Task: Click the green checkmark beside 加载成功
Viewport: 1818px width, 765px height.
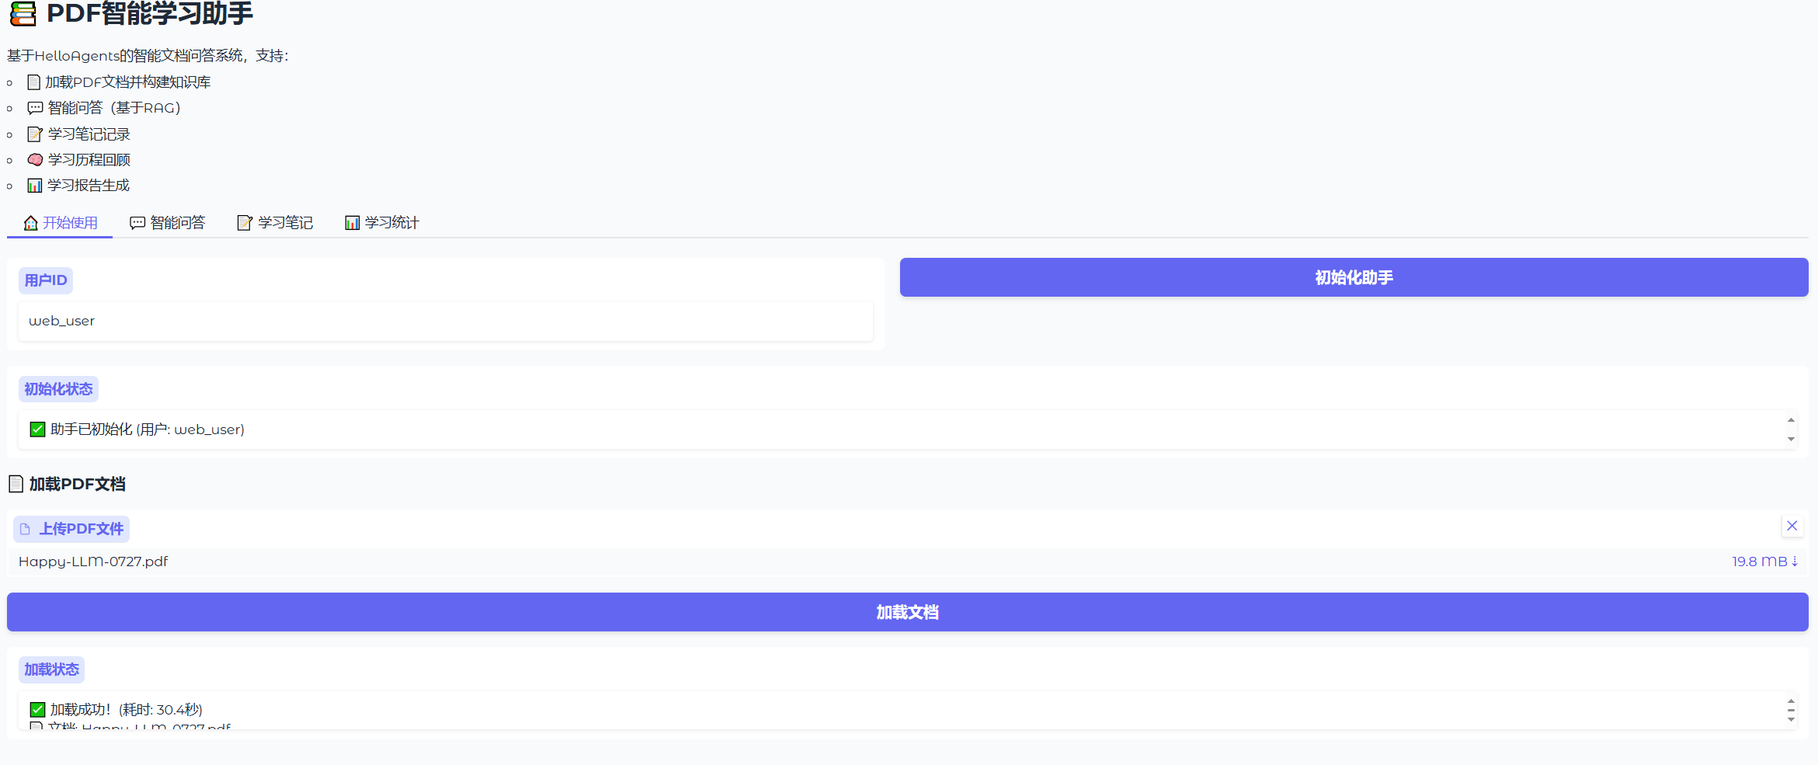Action: pyautogui.click(x=37, y=709)
